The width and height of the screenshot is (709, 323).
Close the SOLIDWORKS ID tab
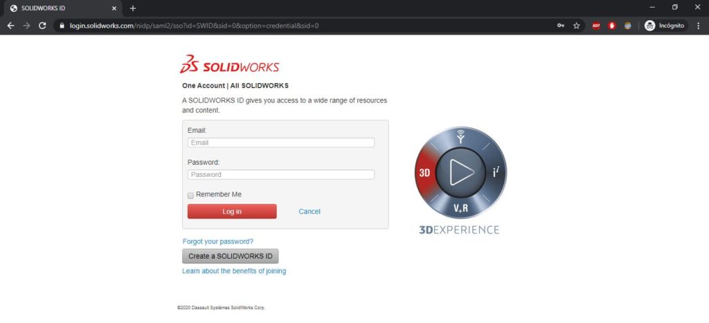[114, 8]
